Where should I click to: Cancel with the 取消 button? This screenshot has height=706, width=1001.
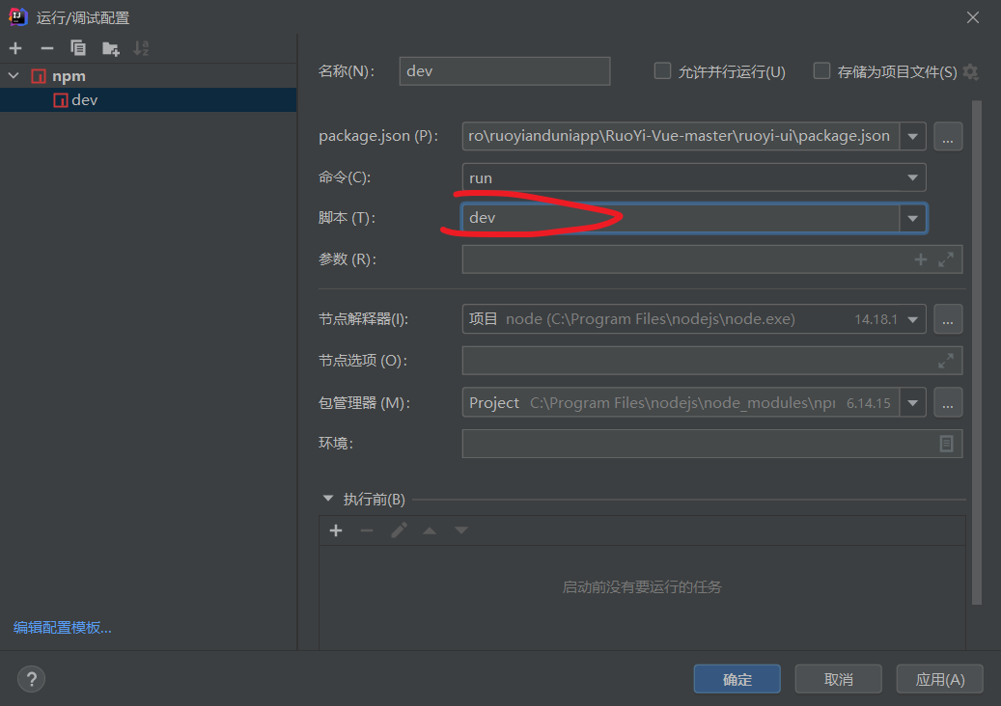[x=839, y=680]
